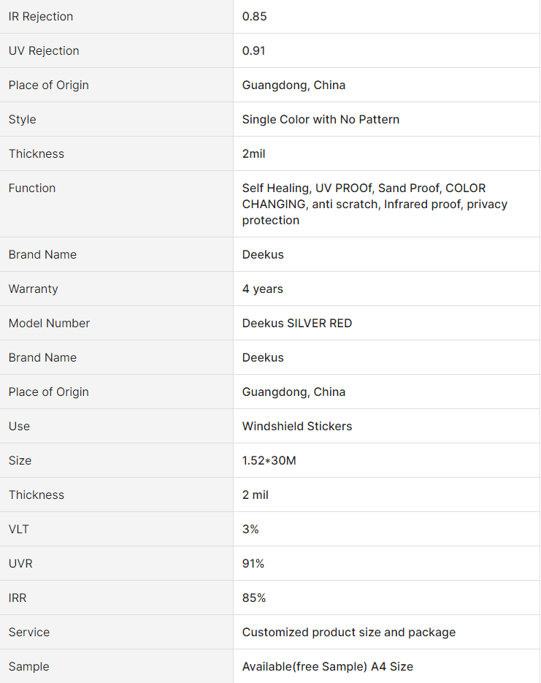Click the Model Number label
Image resolution: width=541 pixels, height=683 pixels.
coord(49,323)
